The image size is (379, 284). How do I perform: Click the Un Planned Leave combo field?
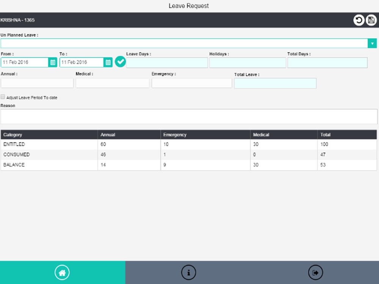[x=184, y=44]
